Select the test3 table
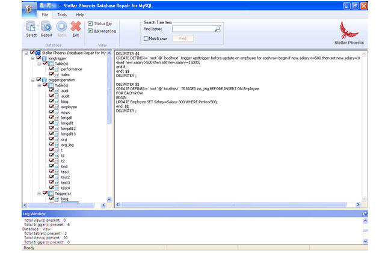The width and height of the screenshot is (388, 253). [66, 183]
